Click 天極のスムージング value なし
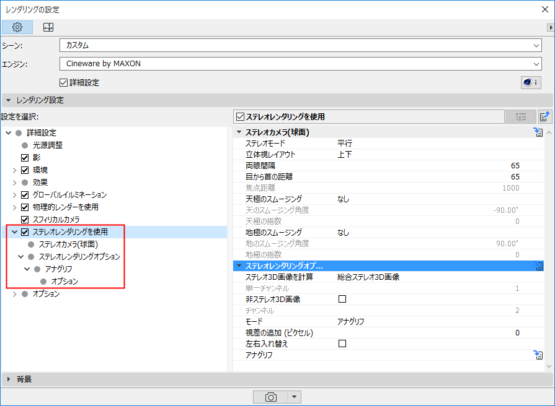555x406 pixels. coord(344,199)
